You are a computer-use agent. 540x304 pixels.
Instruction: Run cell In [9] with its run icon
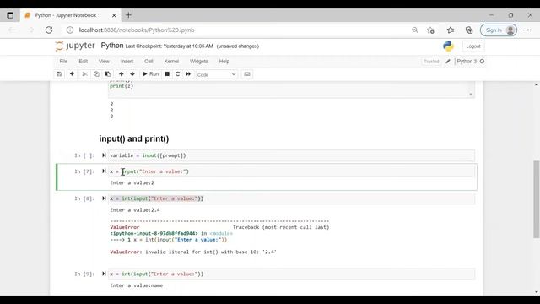[x=104, y=274]
